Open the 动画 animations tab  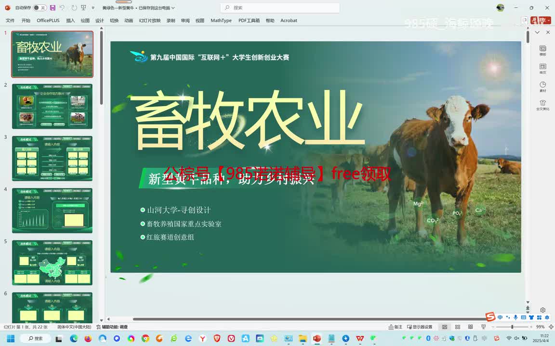click(x=129, y=21)
